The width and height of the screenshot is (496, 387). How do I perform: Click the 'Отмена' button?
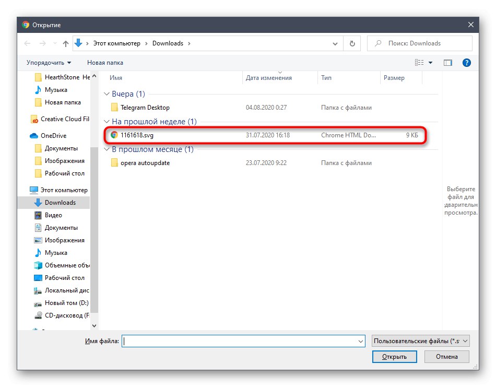[x=446, y=357]
